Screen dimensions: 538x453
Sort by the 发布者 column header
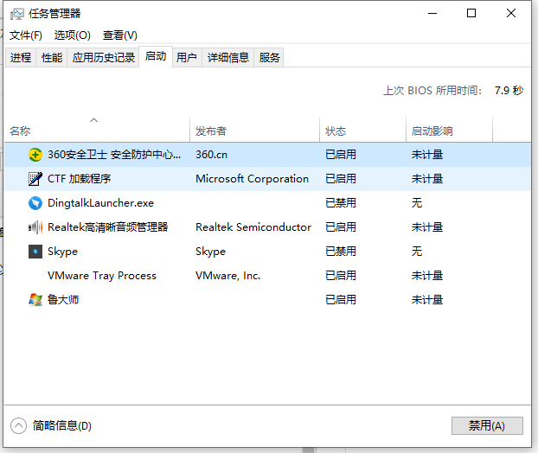(x=254, y=131)
